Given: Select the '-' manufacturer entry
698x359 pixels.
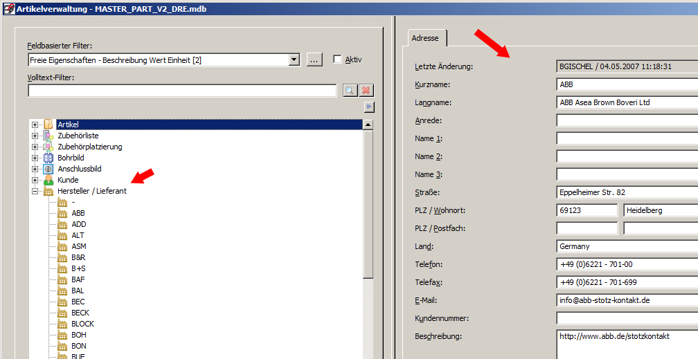Looking at the screenshot, I should pos(73,203).
